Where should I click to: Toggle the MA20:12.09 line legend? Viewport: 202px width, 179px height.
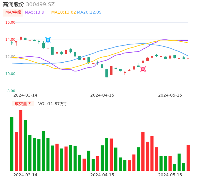(89, 12)
